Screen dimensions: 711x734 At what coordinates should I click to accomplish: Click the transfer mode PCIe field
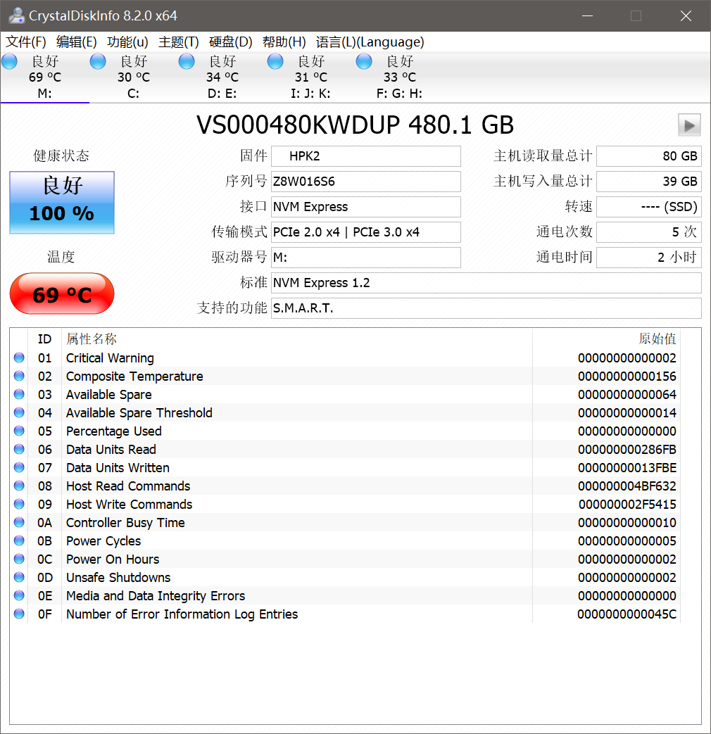tap(366, 232)
